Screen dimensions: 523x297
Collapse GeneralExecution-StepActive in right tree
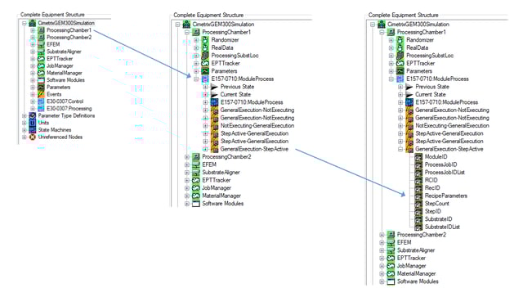click(400, 149)
